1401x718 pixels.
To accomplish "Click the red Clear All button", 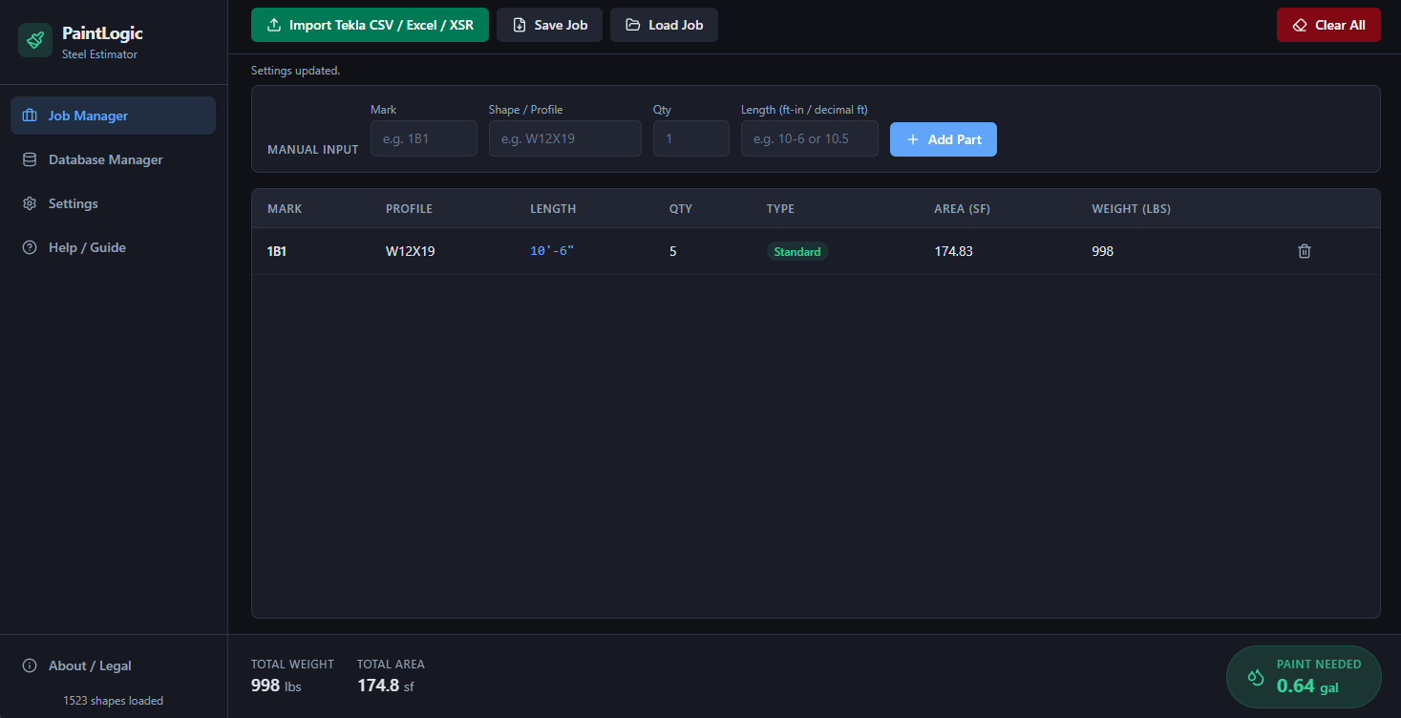I will 1328,25.
